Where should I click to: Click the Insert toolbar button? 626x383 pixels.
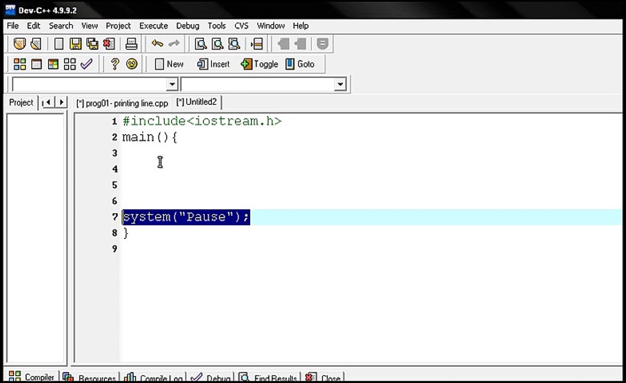click(x=213, y=64)
